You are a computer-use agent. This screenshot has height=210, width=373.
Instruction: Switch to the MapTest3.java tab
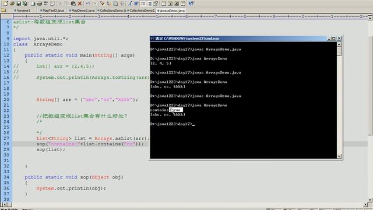click(52, 10)
